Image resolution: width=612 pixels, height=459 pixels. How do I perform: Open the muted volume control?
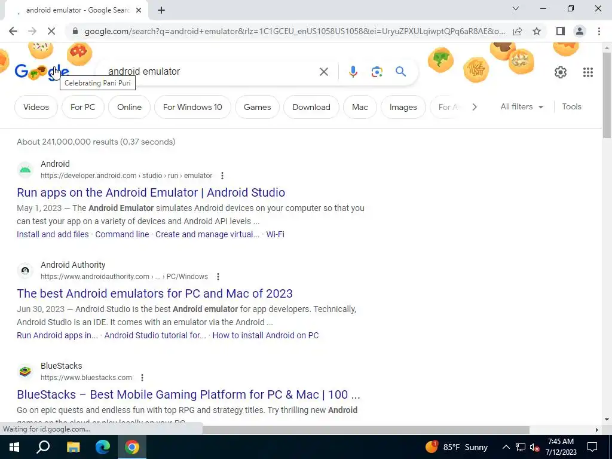[534, 447]
